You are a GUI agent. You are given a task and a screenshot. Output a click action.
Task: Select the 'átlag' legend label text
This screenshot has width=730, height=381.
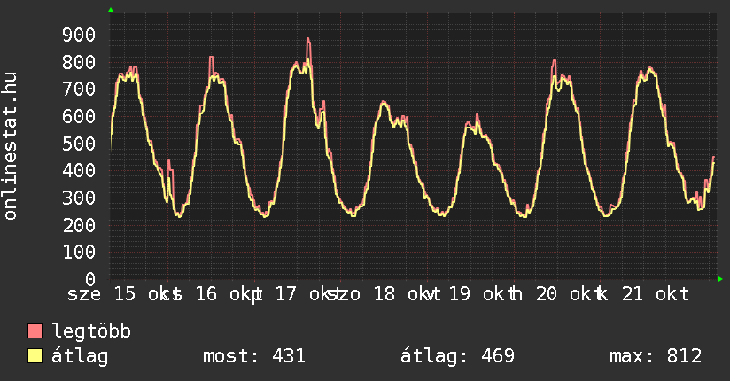coord(81,356)
